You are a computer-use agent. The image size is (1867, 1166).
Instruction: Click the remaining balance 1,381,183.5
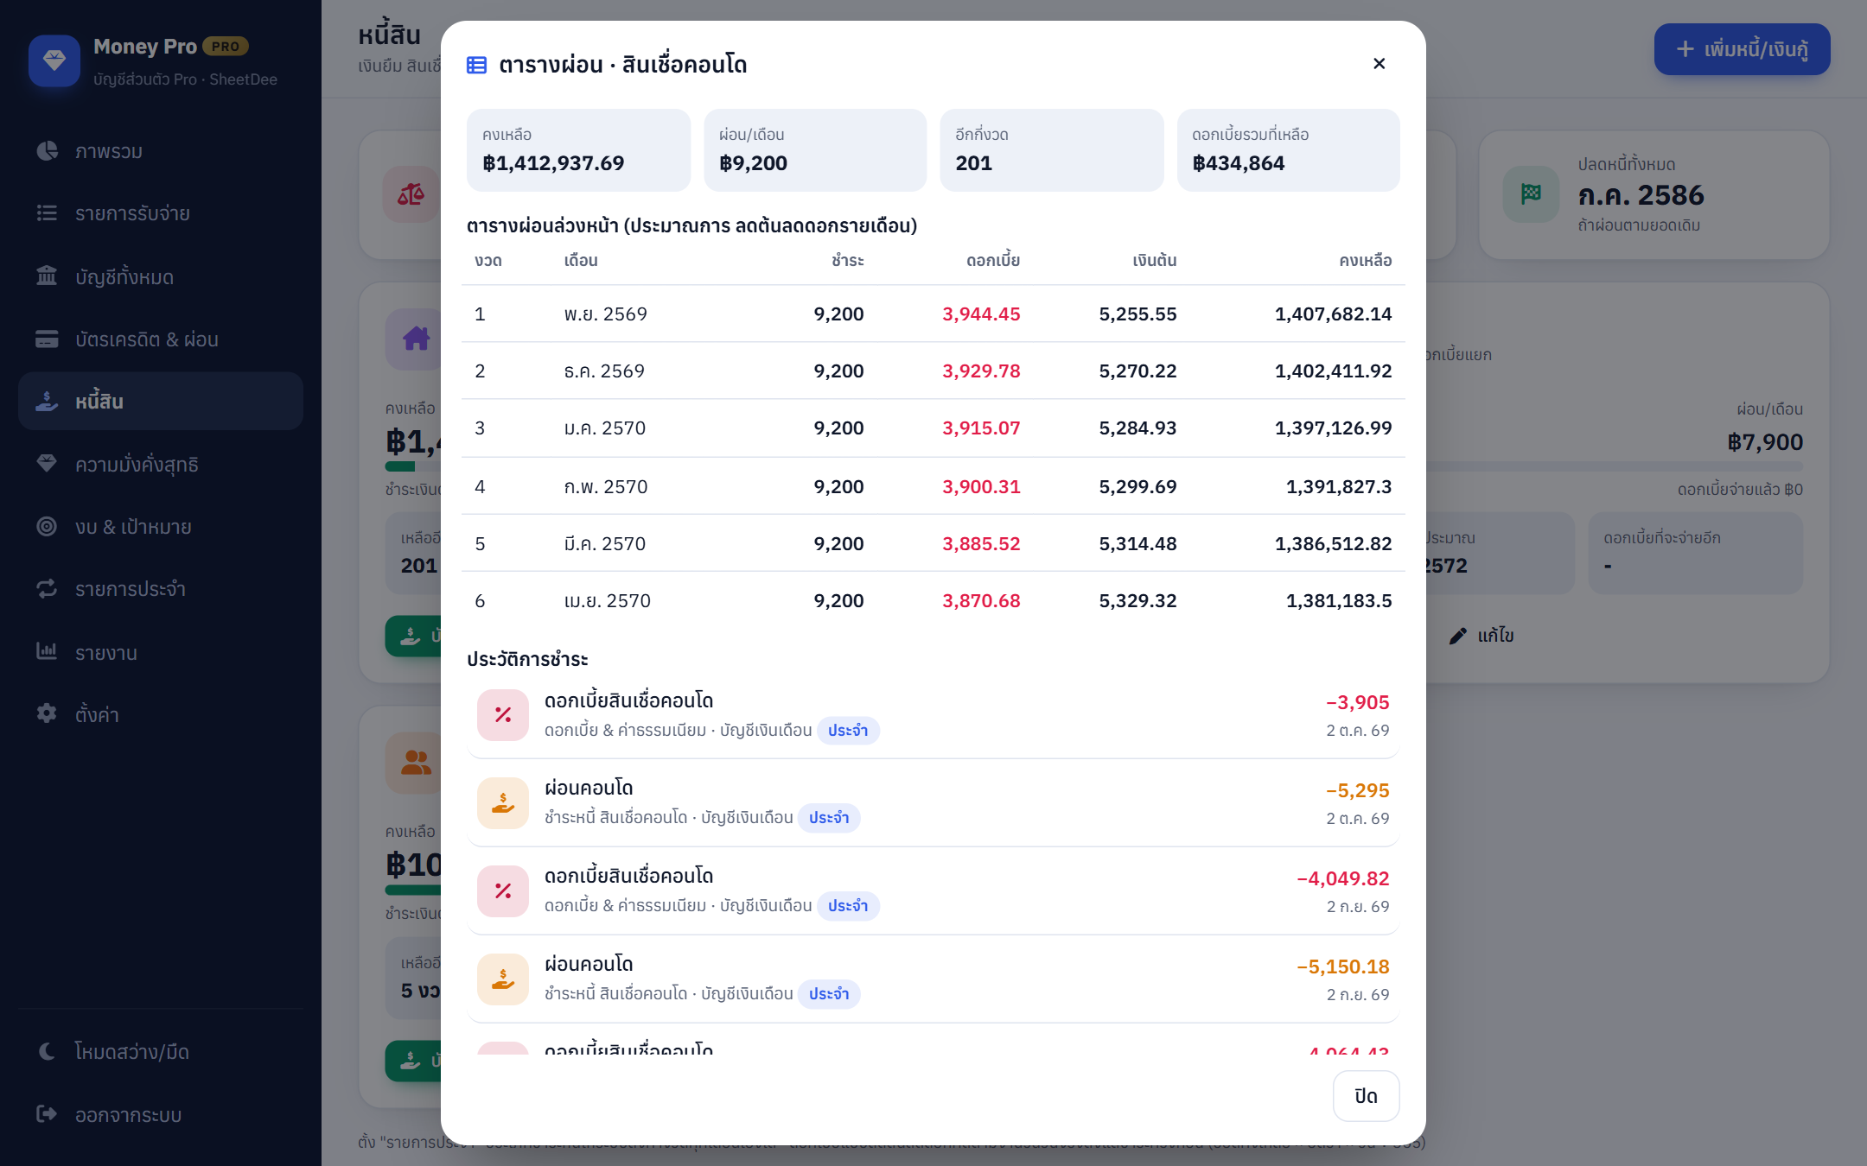pyautogui.click(x=1338, y=600)
